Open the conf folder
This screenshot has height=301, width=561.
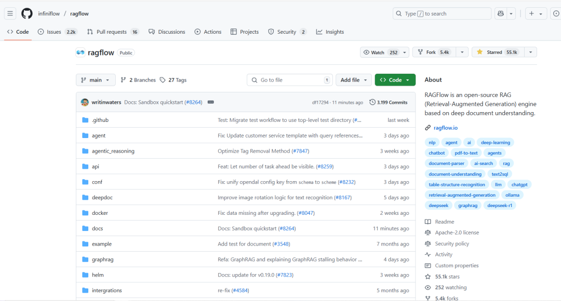(97, 182)
